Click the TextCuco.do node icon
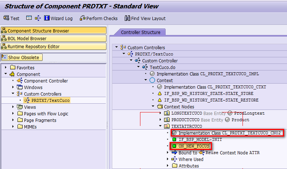Screen dimensions: 287x169 (145, 67)
